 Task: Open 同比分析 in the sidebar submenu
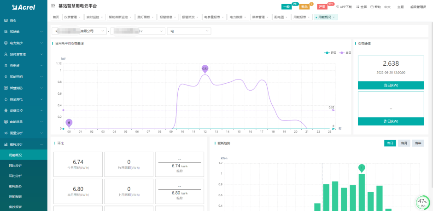(15, 165)
